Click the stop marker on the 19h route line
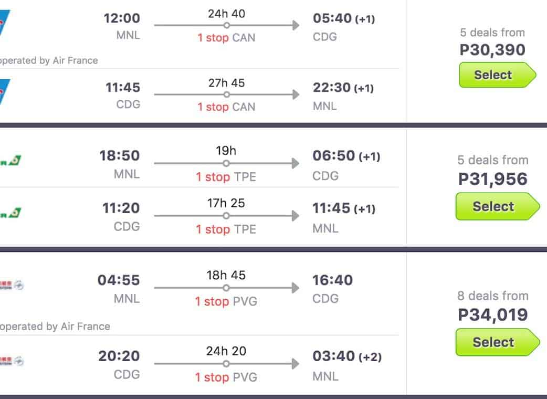The image size is (547, 399). coord(226,163)
